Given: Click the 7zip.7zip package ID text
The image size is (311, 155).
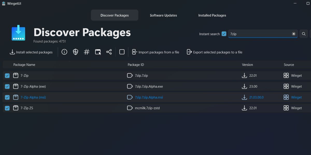Looking at the screenshot, I should pyautogui.click(x=141, y=75).
